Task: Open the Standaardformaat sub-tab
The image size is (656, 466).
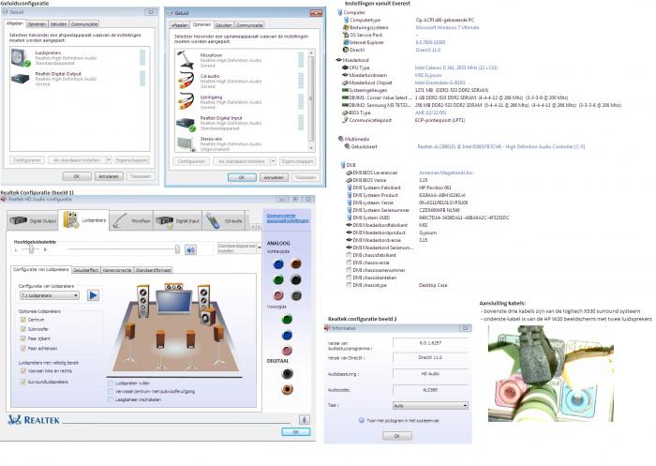Action: [x=153, y=270]
